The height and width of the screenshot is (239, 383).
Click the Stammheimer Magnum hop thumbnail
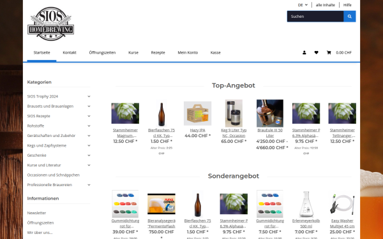(125, 113)
